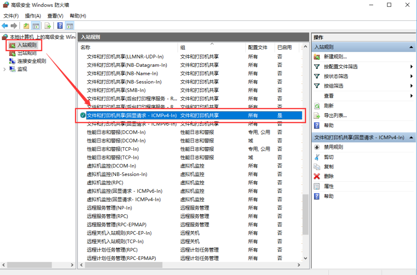Click rule list vertical scrollbar down arrow

click(x=305, y=258)
